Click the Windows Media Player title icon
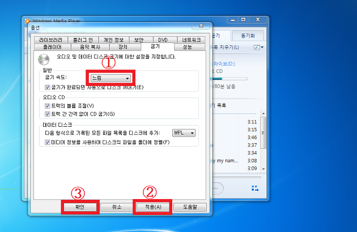The image size is (357, 232). pos(27,21)
